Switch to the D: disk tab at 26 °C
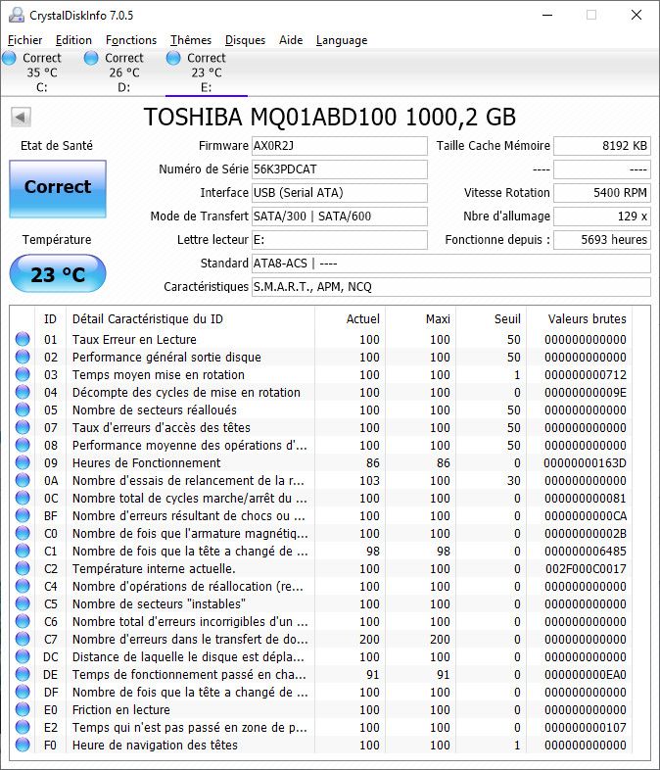660x770 pixels. (124, 72)
